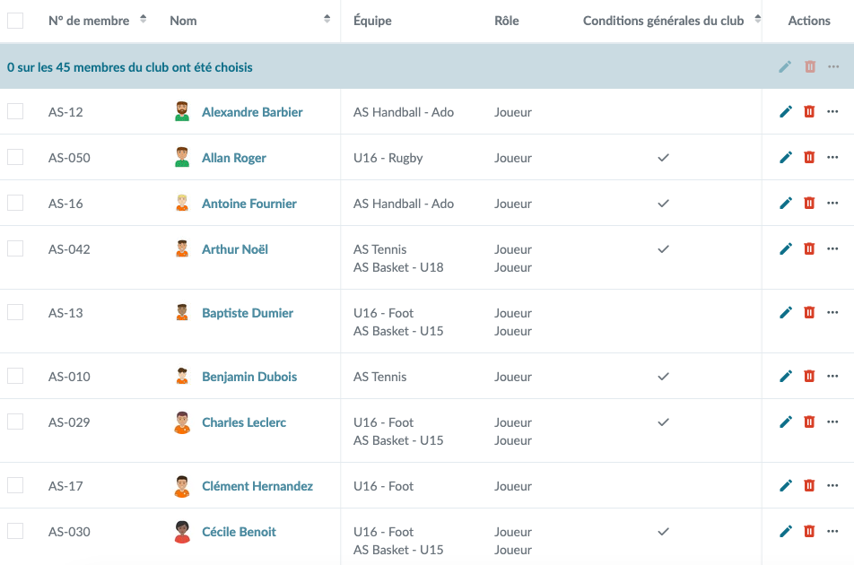The width and height of the screenshot is (854, 565).
Task: Toggle the select-all members checkbox
Action: [15, 21]
